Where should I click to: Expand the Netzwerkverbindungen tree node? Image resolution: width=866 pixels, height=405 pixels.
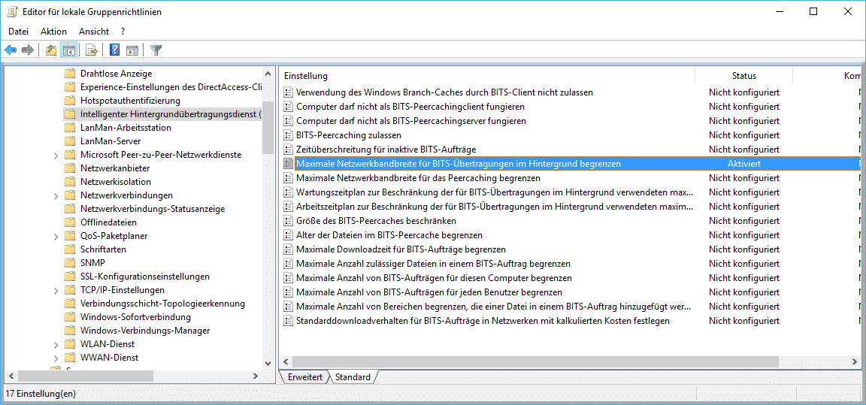point(56,196)
